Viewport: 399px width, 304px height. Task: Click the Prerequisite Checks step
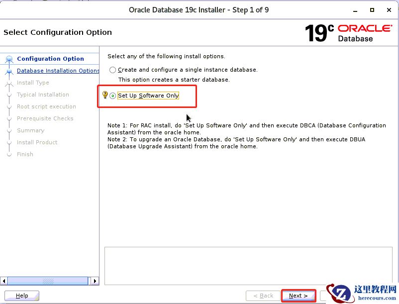click(45, 118)
